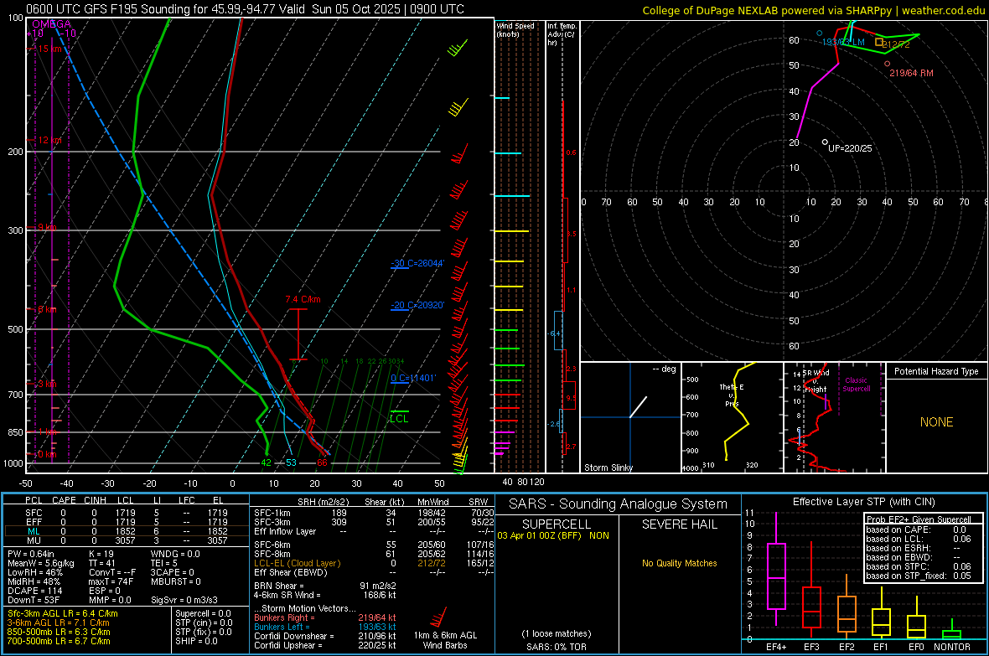Click the sounding title with valid time
This screenshot has width=989, height=656.
[246, 9]
